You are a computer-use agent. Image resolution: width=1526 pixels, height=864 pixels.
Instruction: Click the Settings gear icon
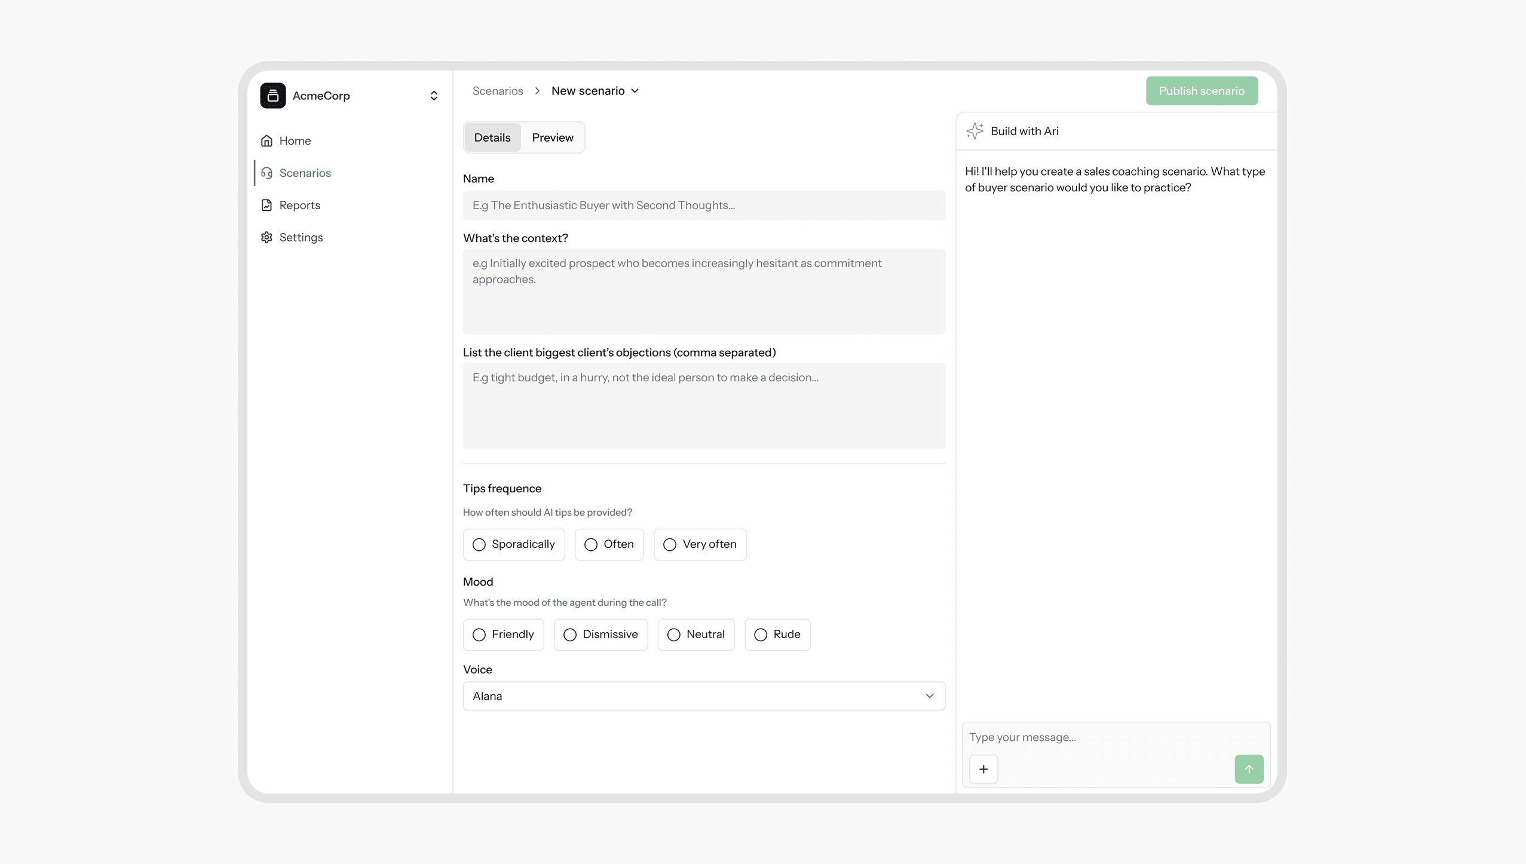click(x=266, y=237)
